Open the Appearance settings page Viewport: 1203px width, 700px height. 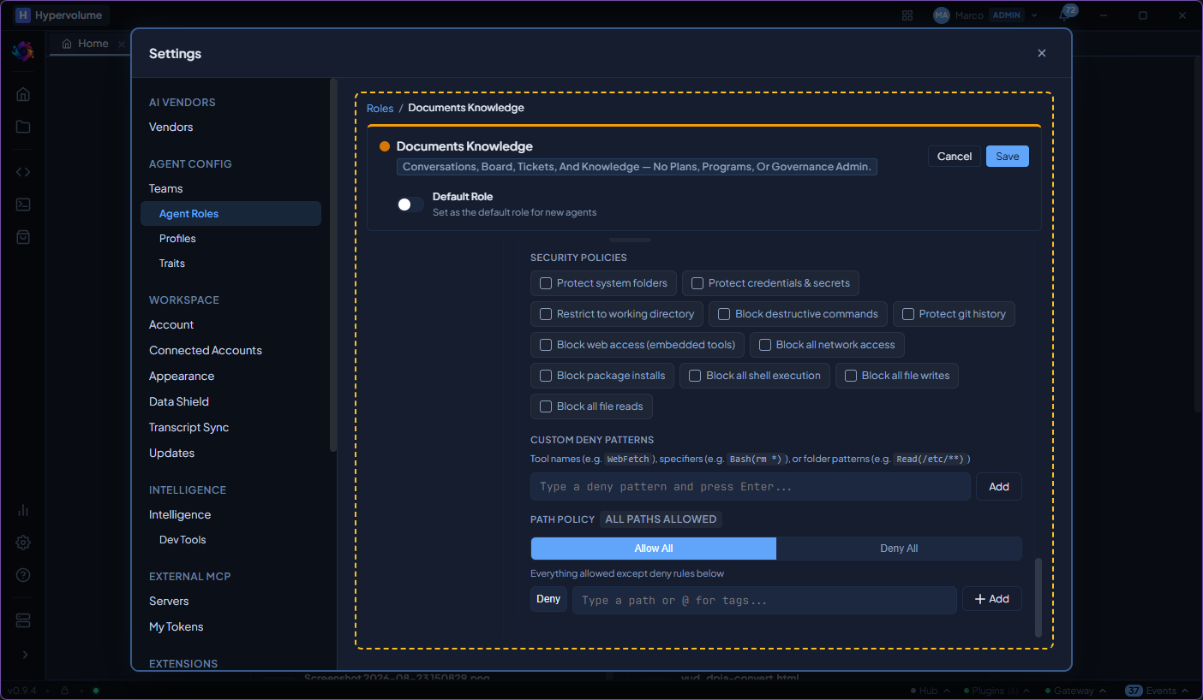pyautogui.click(x=182, y=377)
